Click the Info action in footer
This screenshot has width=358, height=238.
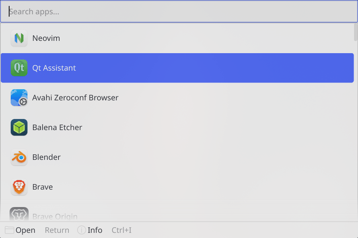pos(90,230)
